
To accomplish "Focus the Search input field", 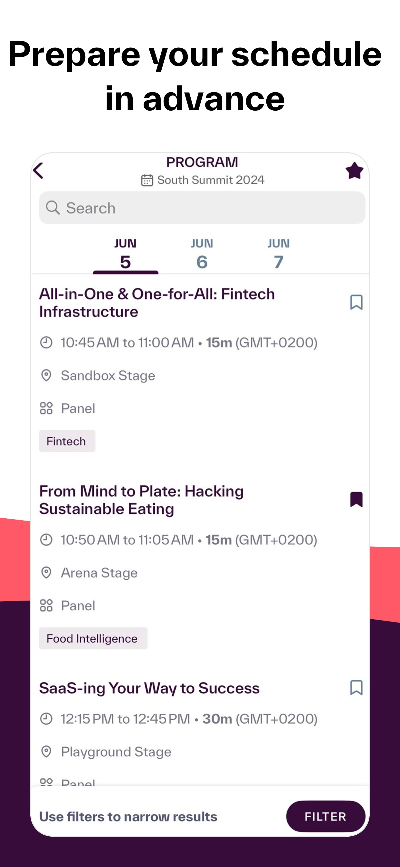I will (x=202, y=208).
